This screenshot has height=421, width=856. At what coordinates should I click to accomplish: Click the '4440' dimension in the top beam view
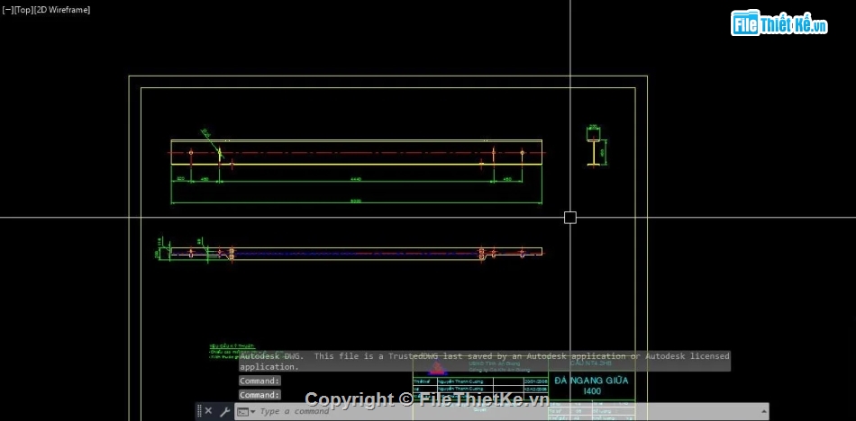355,179
